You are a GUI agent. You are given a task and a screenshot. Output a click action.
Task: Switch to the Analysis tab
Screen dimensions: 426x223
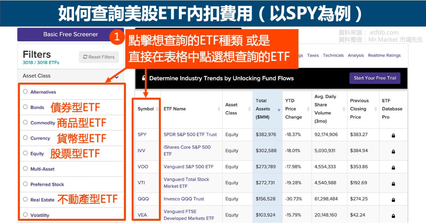tap(356, 55)
